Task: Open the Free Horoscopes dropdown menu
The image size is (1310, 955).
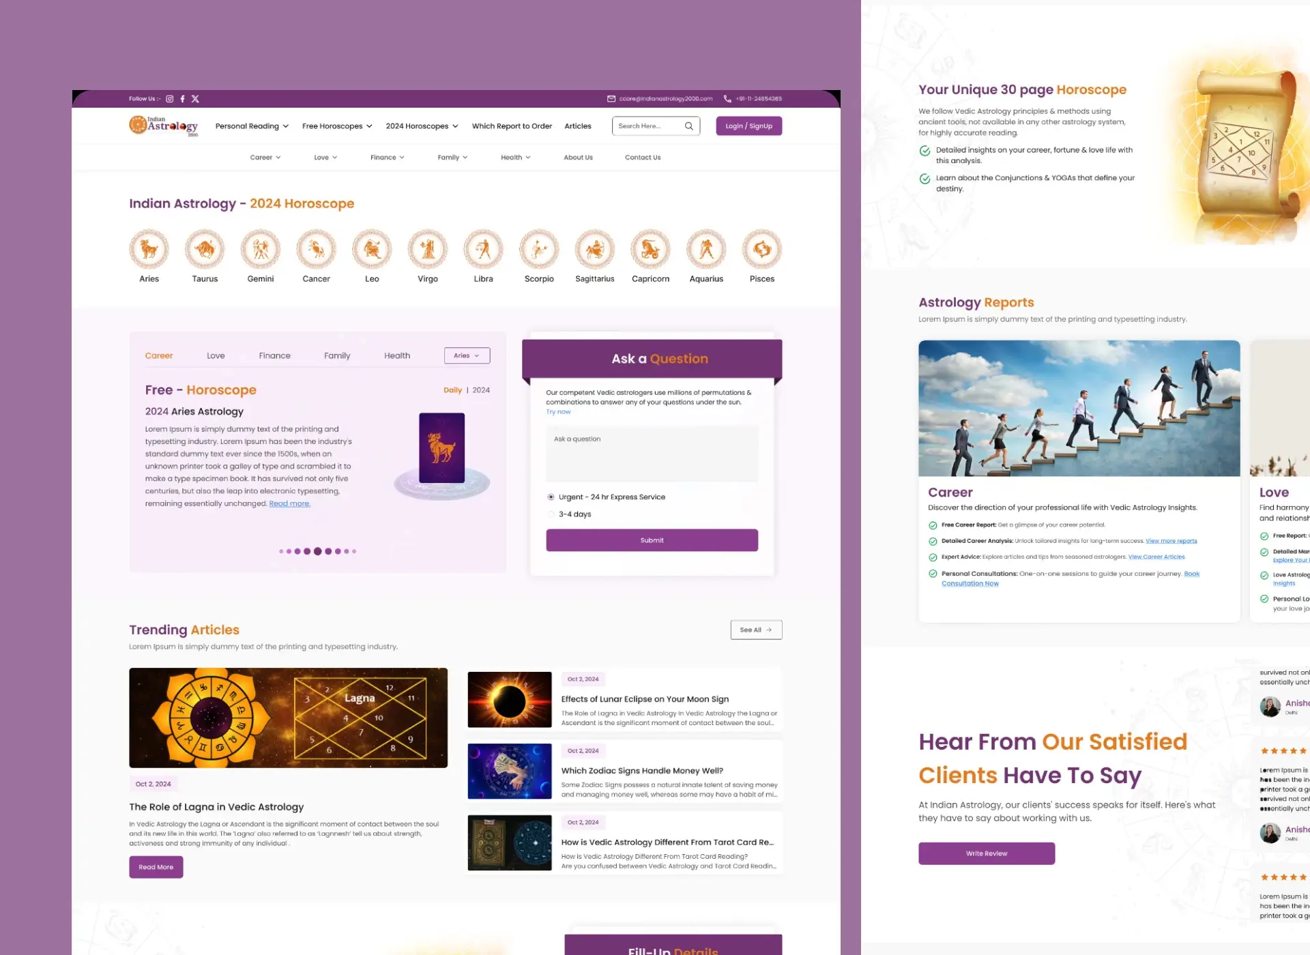Action: tap(336, 126)
